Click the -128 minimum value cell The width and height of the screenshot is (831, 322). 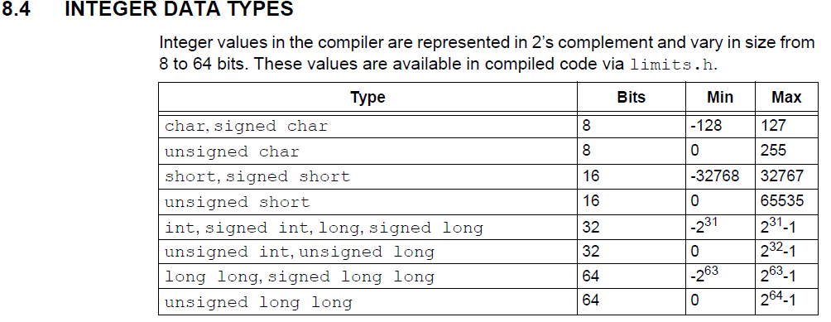tap(720, 126)
